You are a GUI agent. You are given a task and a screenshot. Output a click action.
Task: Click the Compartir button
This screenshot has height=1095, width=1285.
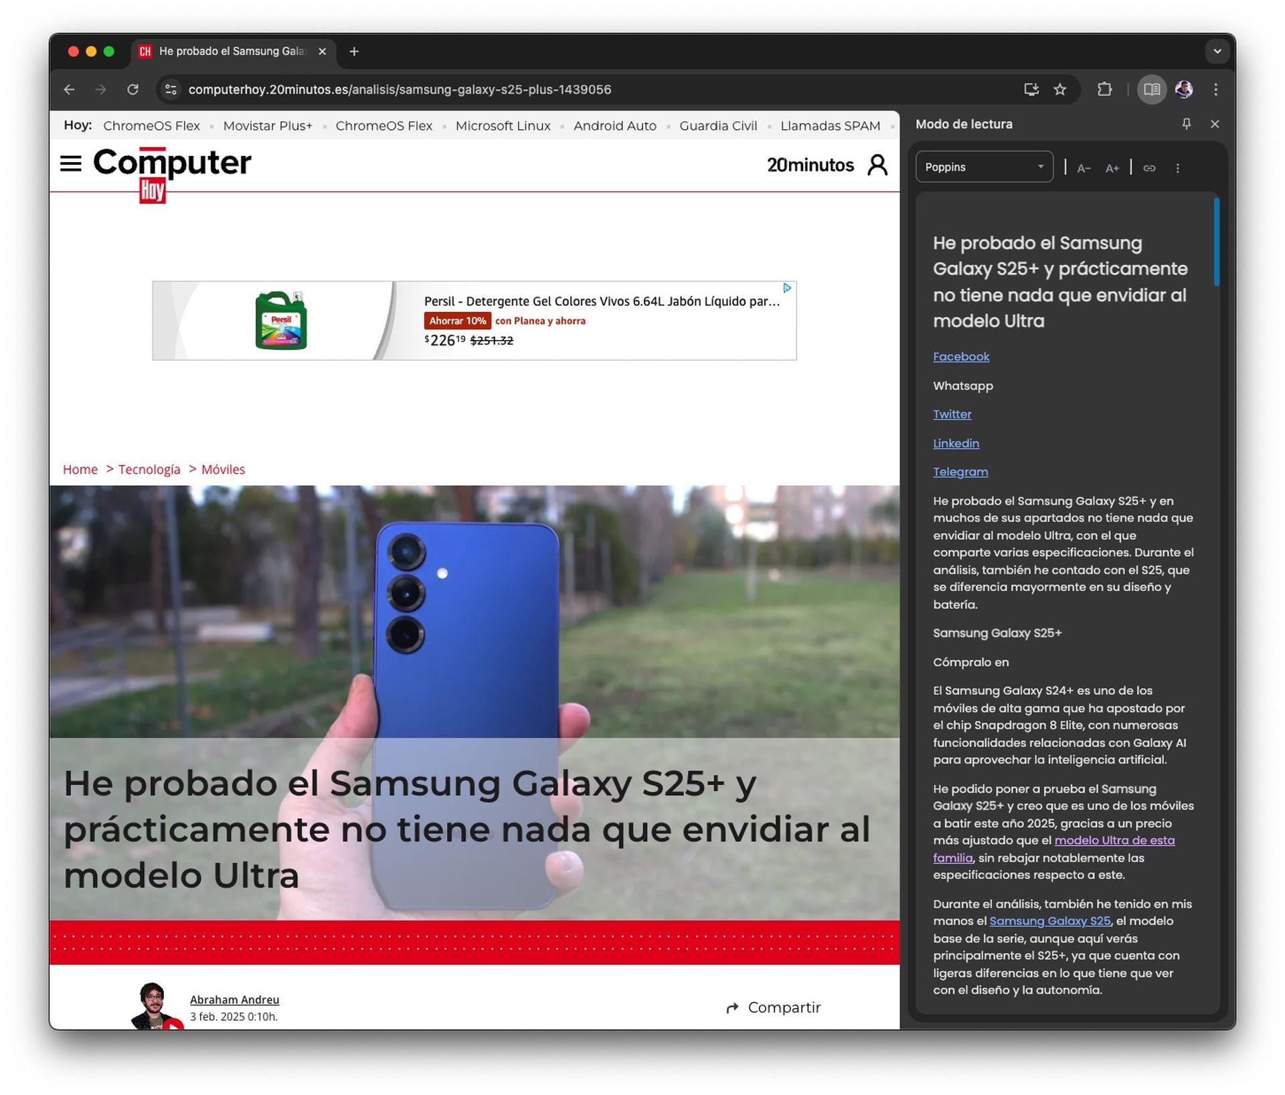(x=773, y=1007)
